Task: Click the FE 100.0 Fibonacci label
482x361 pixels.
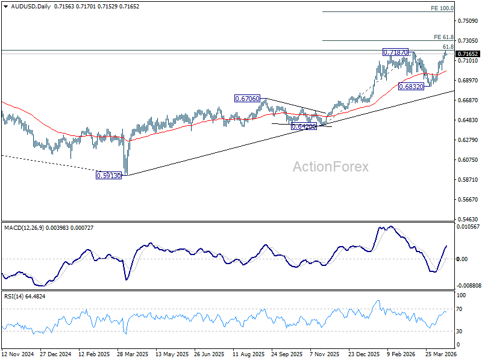Action: coord(442,8)
